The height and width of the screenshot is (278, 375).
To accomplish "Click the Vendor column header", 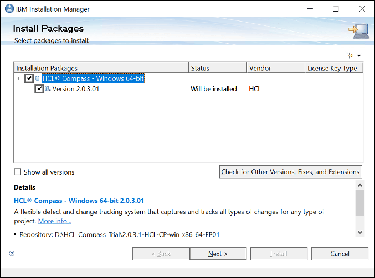I will [276, 68].
